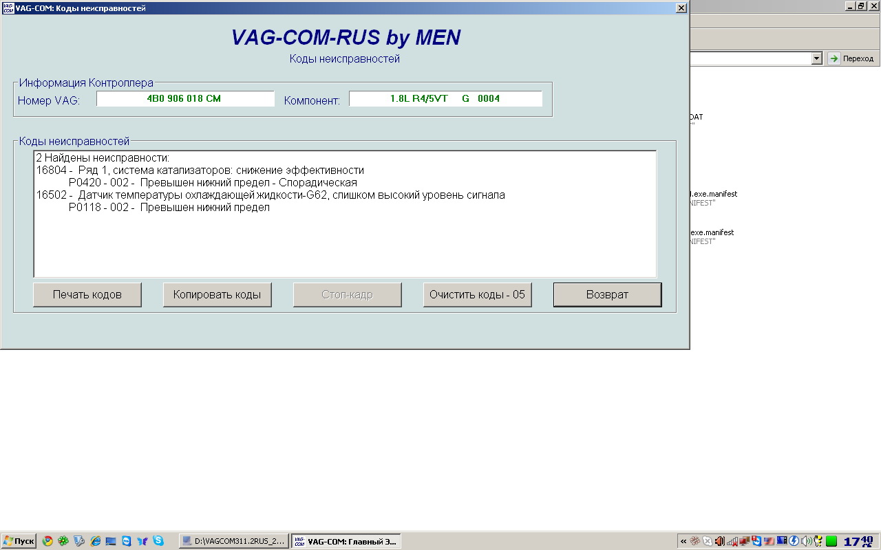Image resolution: width=881 pixels, height=550 pixels.
Task: Launch Internet Explorer from quick launch
Action: 95,541
